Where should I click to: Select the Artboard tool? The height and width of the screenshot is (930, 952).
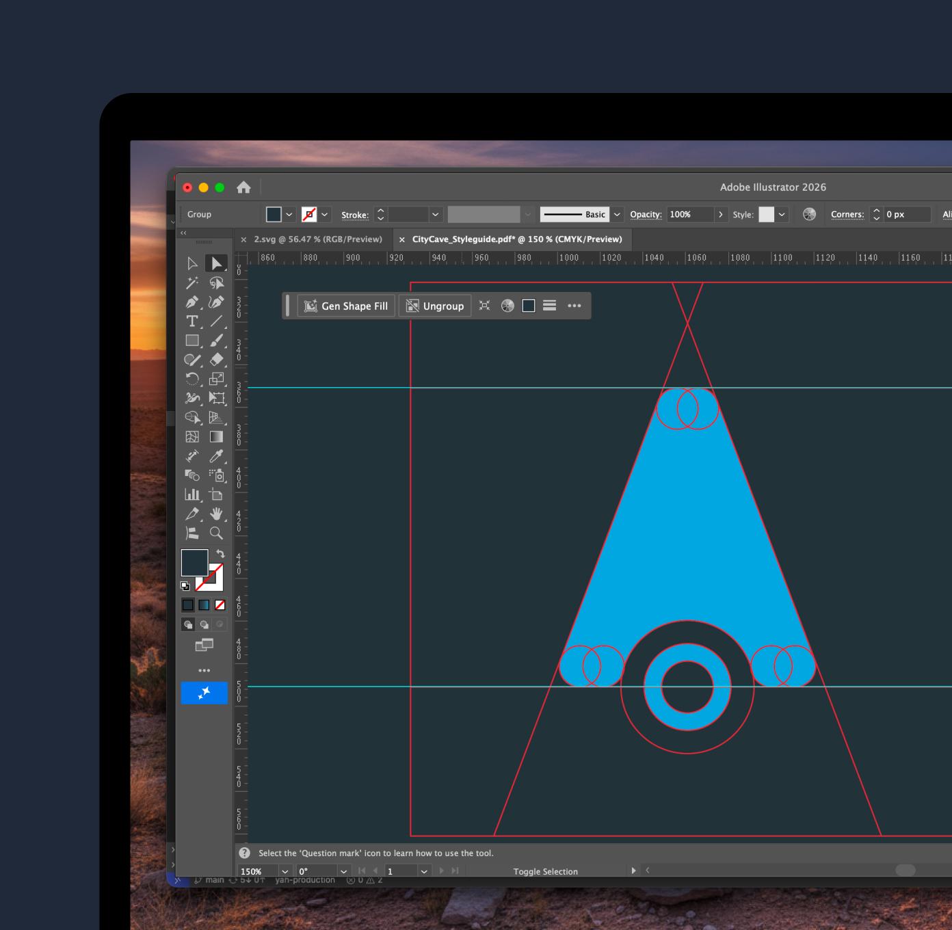(216, 494)
